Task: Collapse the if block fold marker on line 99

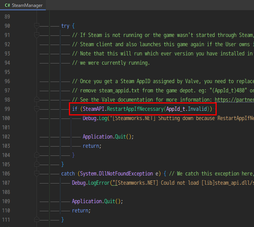Action: [37, 109]
